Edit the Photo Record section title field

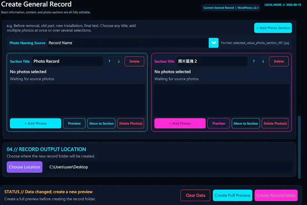pyautogui.click(x=68, y=61)
